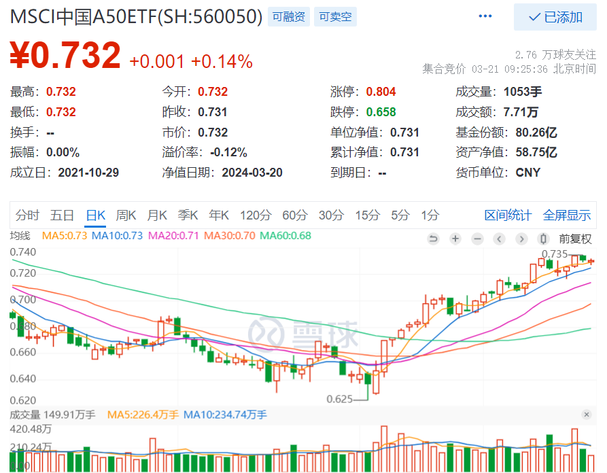607x473 pixels.
Task: Select the 季K chart tab
Action: [x=188, y=215]
